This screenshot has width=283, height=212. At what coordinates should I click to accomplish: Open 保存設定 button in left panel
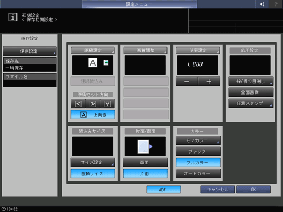[30, 51]
